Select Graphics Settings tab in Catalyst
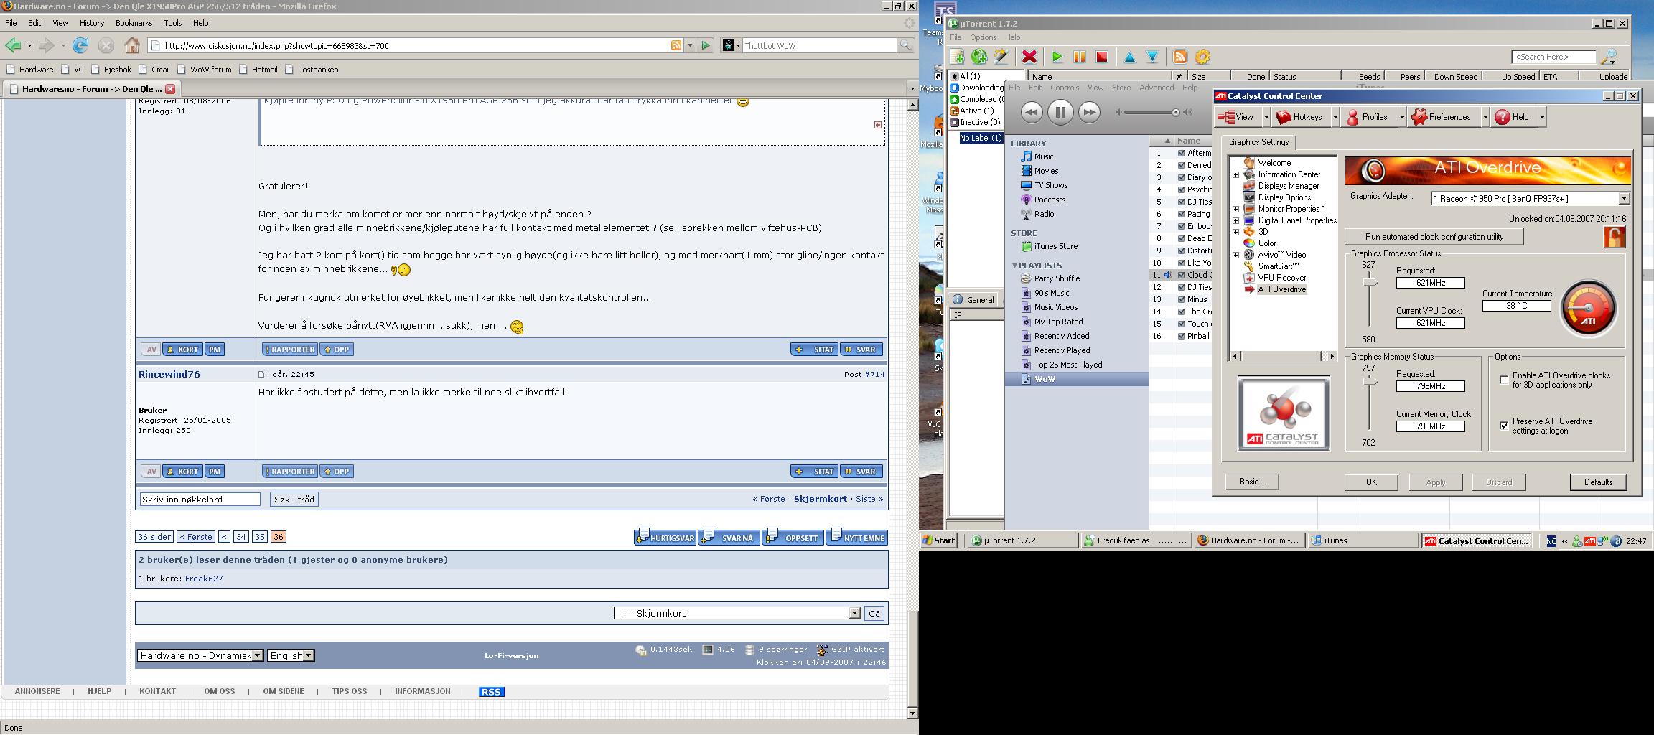This screenshot has width=1654, height=735. coord(1258,142)
